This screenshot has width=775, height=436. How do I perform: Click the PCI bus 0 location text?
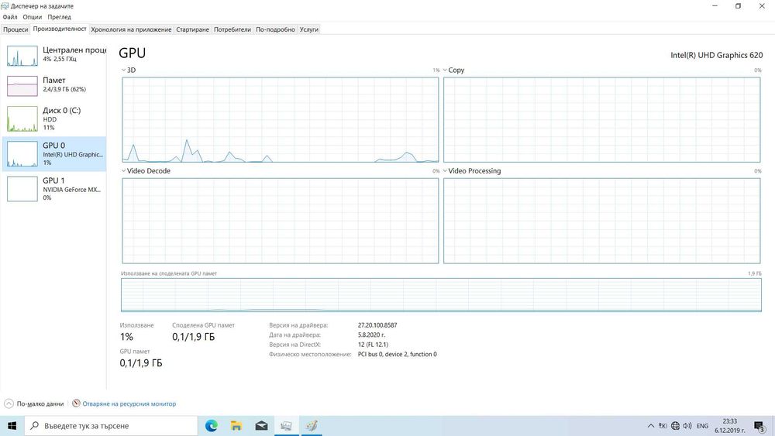coord(398,354)
